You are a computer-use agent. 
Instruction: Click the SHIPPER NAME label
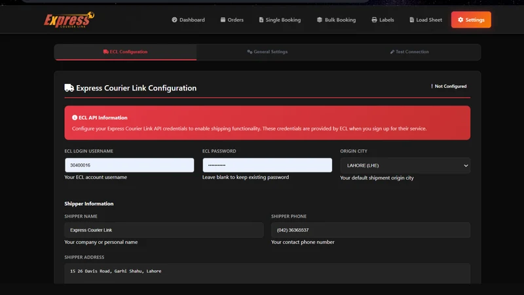point(81,216)
